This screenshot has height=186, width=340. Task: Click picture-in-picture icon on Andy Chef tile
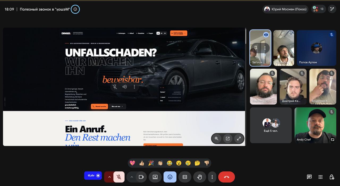tap(332, 140)
